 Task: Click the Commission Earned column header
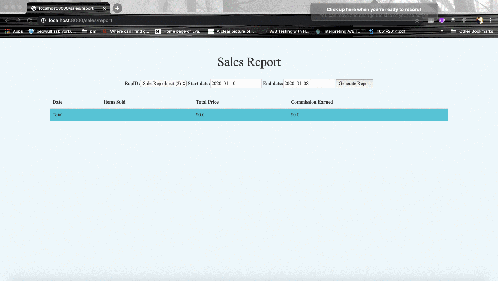coord(312,102)
